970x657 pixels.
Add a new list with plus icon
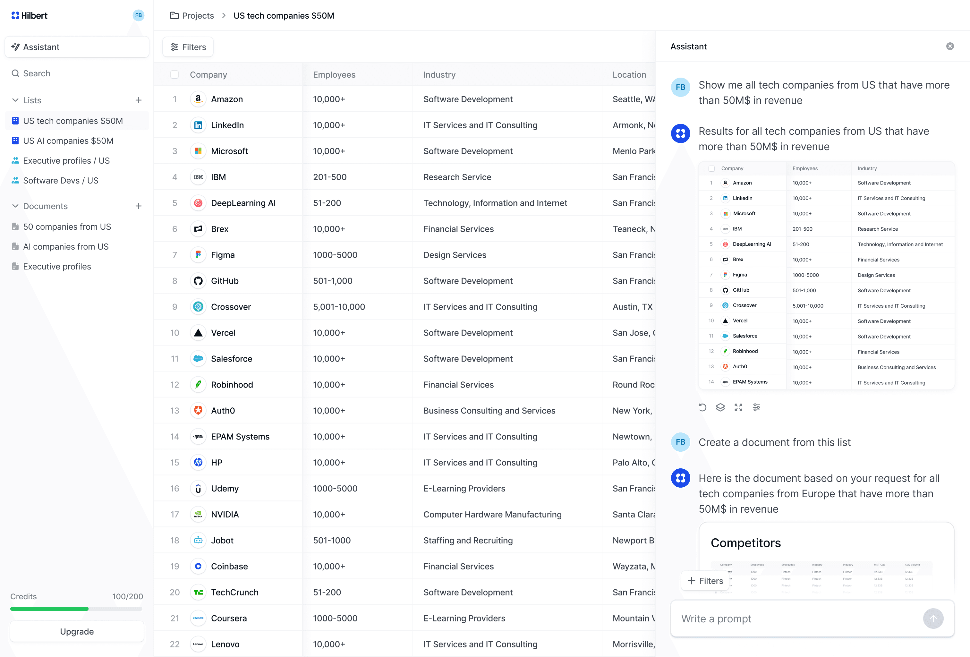(x=139, y=100)
